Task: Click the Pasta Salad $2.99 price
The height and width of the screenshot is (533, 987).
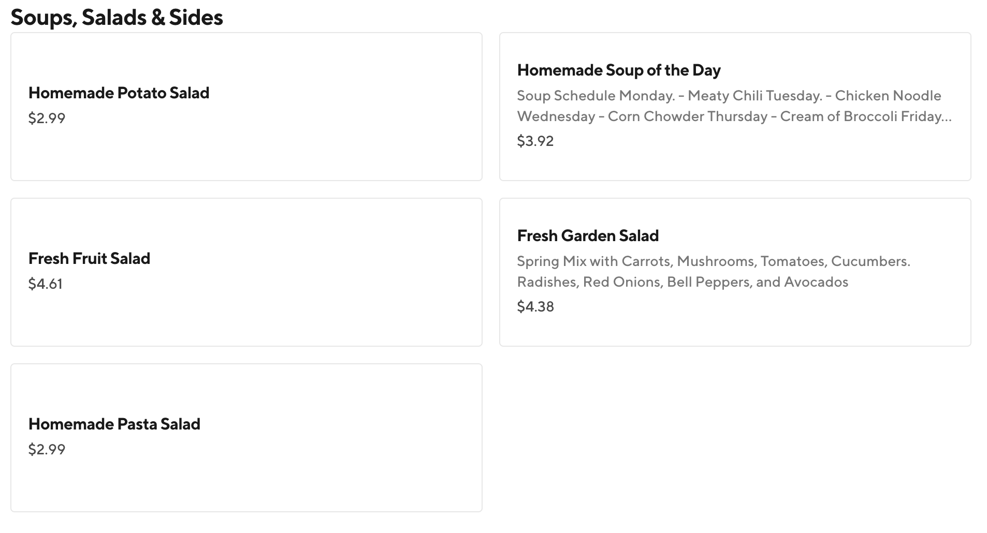Action: [47, 450]
